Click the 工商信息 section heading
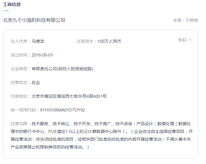Screen dimensions: 206x164 [12, 4]
